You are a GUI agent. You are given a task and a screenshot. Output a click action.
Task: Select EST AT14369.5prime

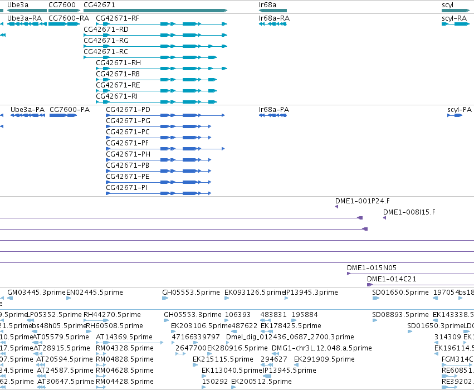click(x=124, y=337)
